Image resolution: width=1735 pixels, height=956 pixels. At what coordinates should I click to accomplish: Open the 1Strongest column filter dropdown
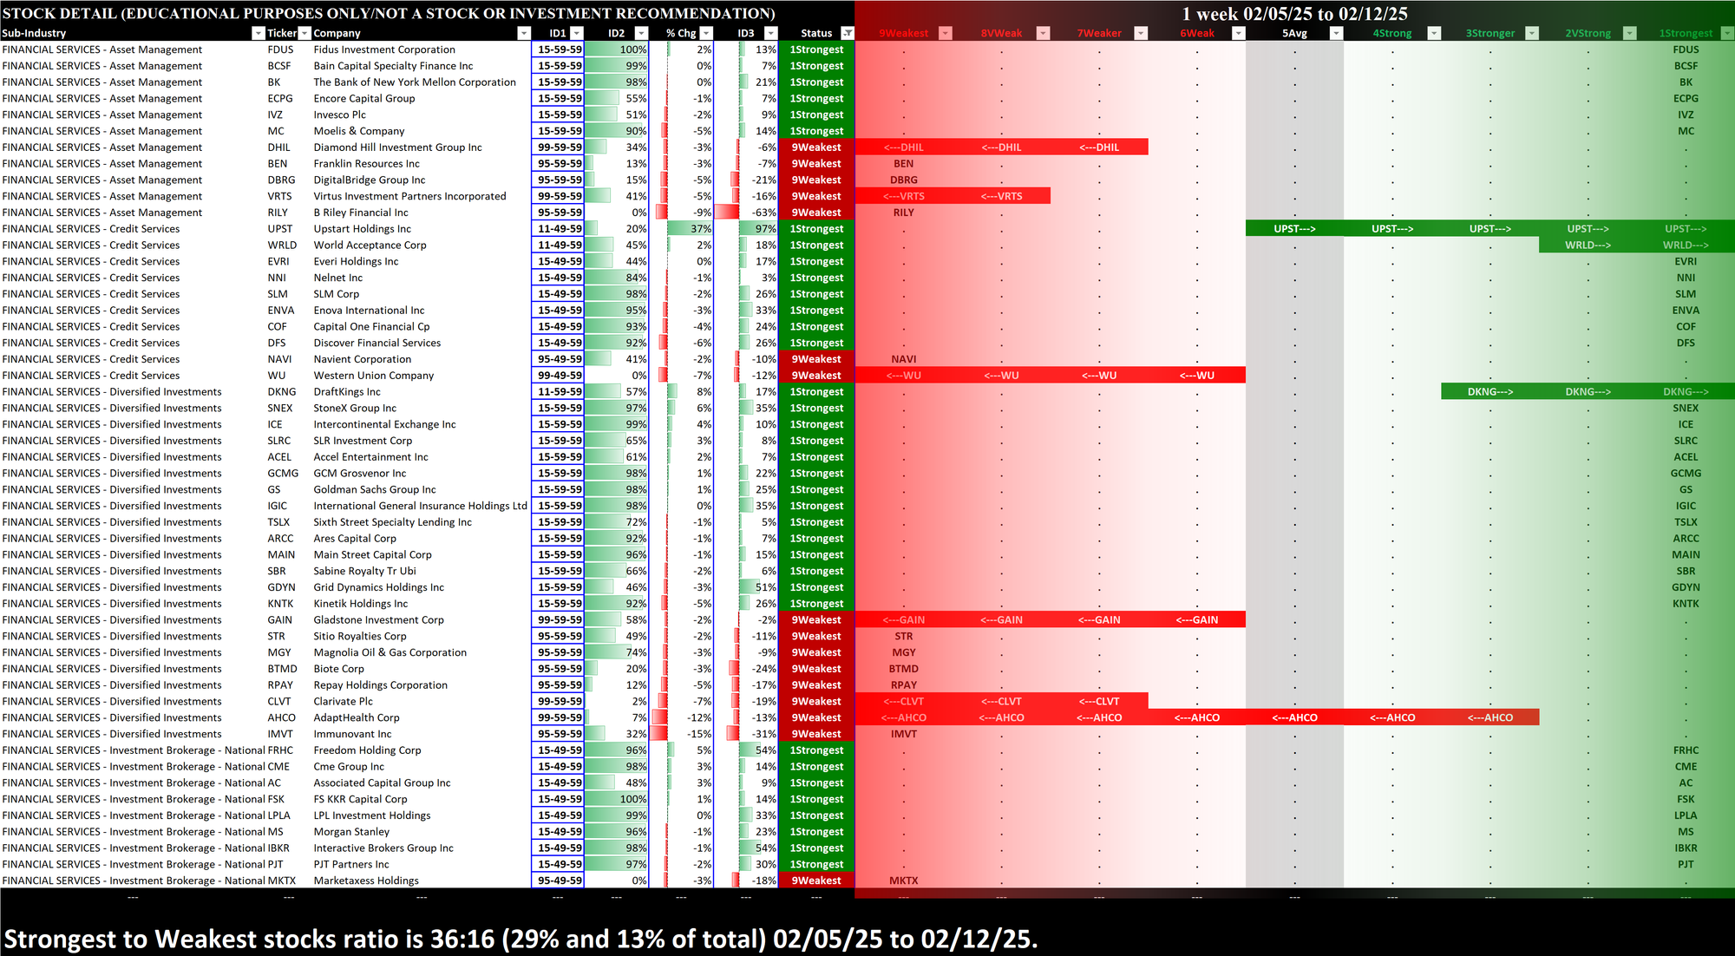1726,33
